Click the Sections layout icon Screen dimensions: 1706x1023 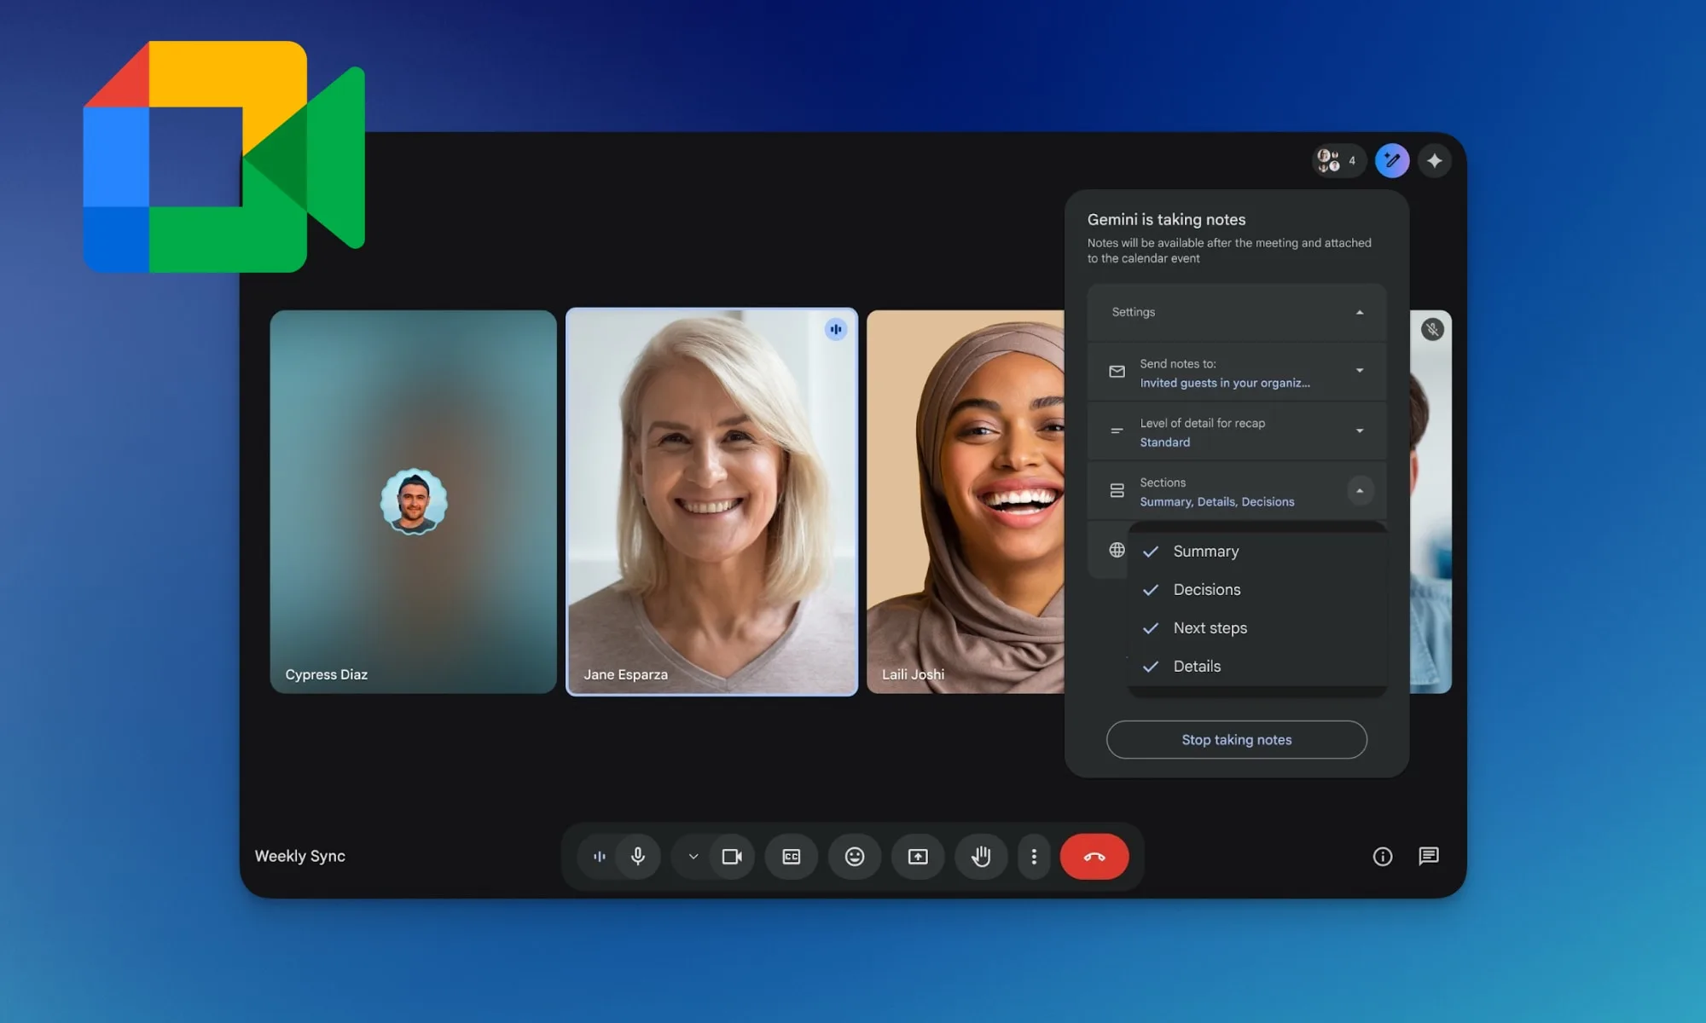[x=1117, y=491]
